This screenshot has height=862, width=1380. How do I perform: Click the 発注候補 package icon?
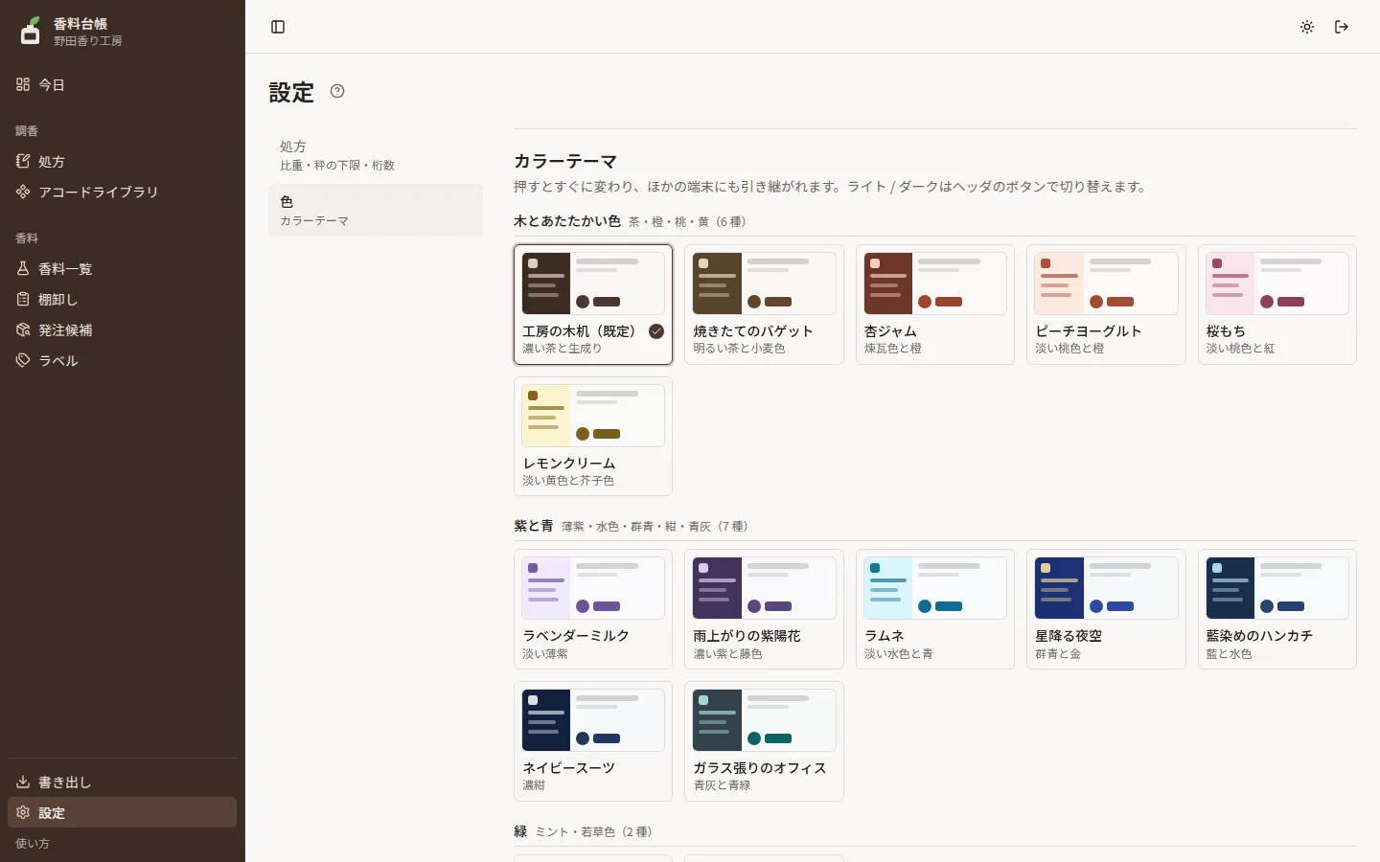point(23,329)
